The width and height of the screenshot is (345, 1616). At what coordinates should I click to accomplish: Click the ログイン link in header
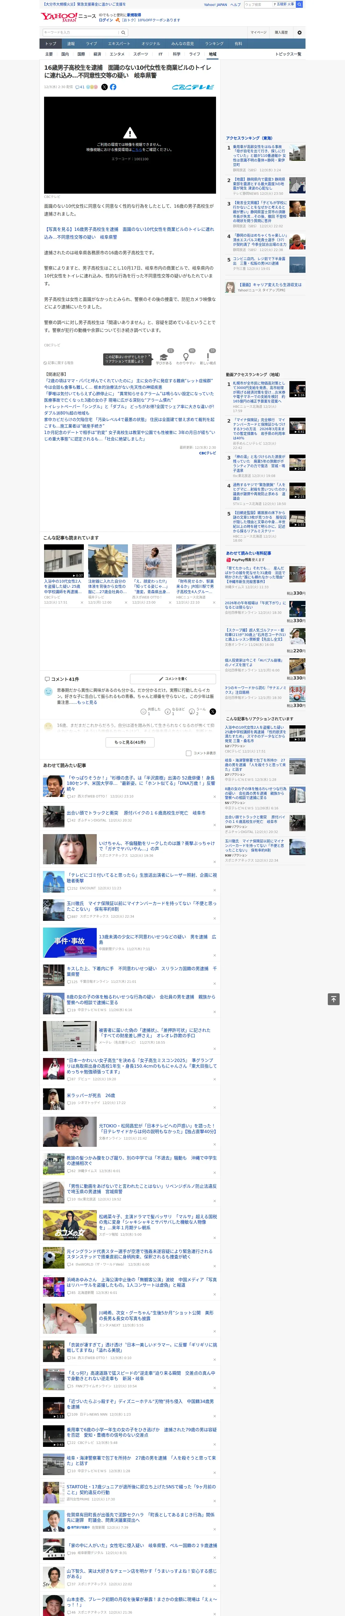(x=106, y=20)
